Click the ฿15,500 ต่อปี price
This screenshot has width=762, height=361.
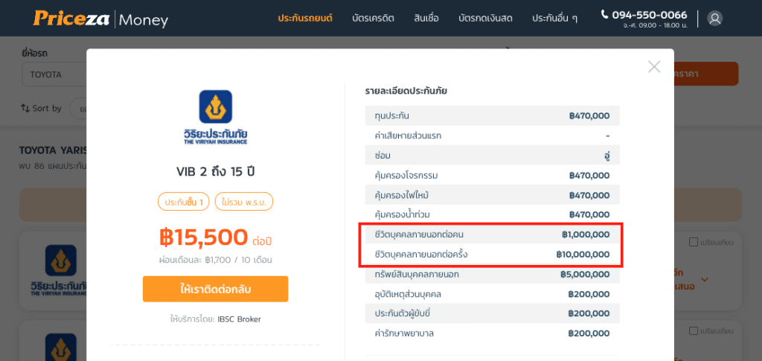[215, 237]
